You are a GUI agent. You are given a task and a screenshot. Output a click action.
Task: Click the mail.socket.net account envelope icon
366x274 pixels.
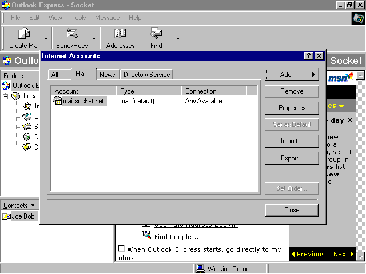point(57,101)
